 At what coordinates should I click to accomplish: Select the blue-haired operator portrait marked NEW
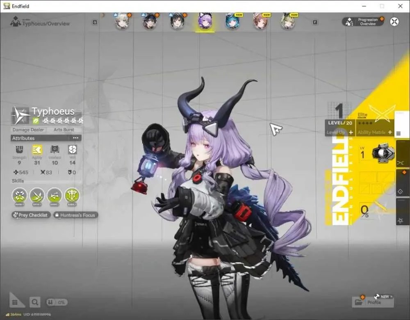233,21
